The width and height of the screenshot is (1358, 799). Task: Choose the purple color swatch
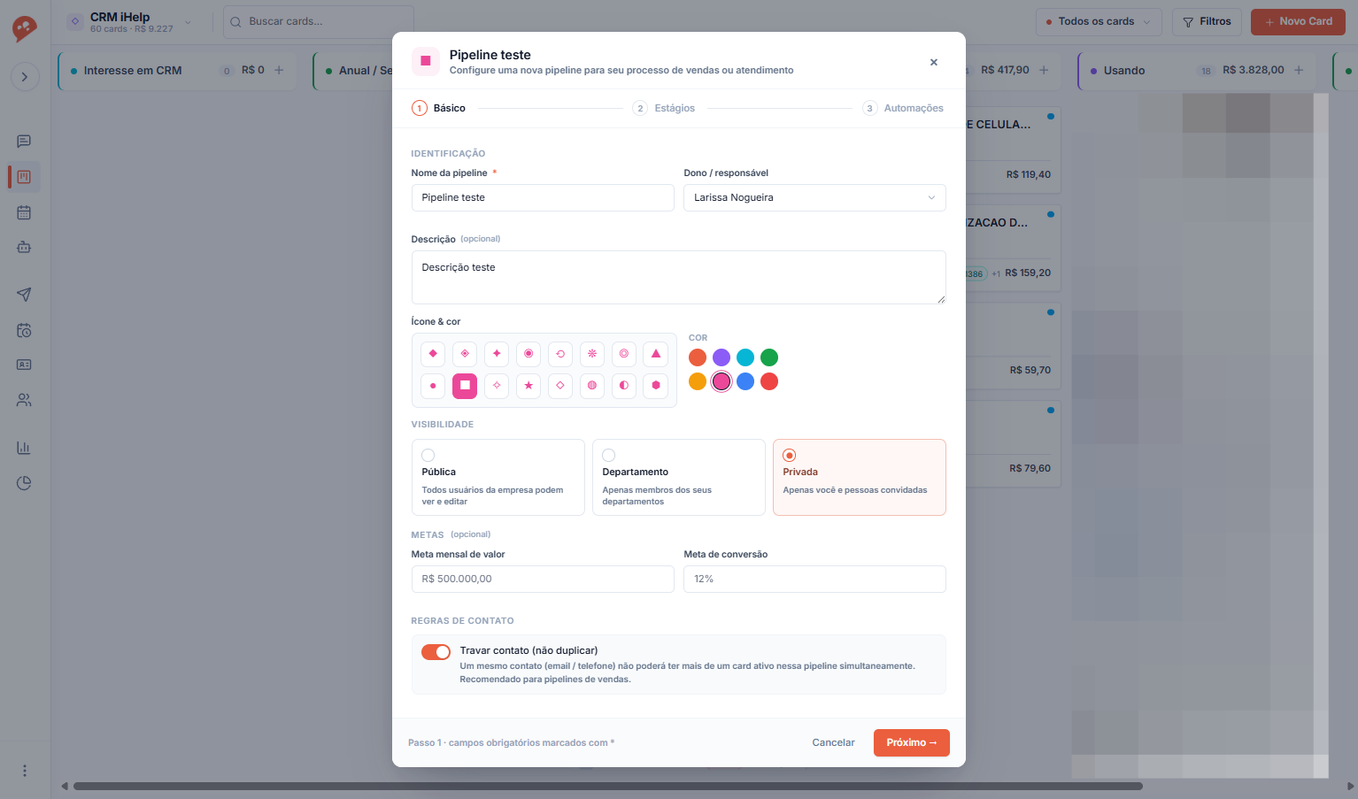click(721, 357)
